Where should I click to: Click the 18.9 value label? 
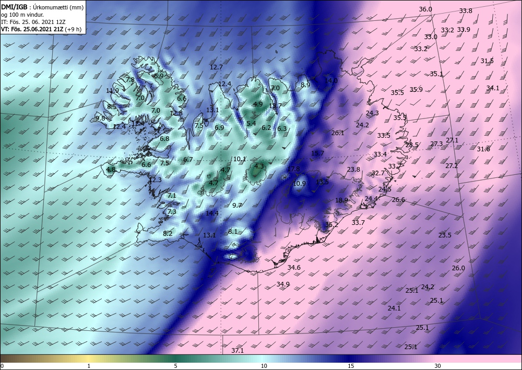coord(341,200)
